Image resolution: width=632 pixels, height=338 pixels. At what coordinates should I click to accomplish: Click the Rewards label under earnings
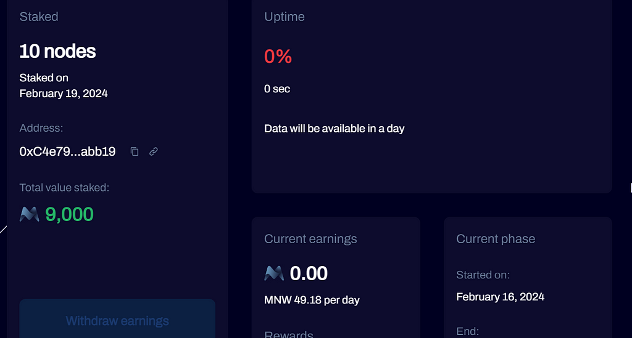(289, 334)
